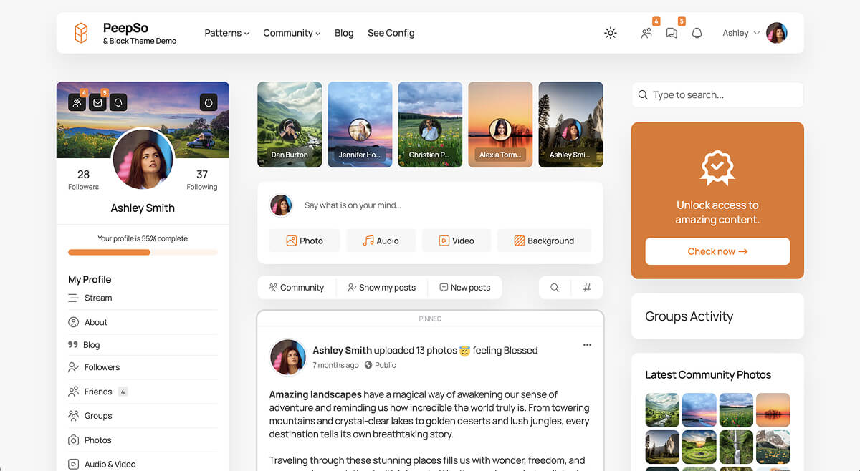Image resolution: width=860 pixels, height=471 pixels.
Task: Click the verified badge icon on orange card
Action: click(717, 167)
